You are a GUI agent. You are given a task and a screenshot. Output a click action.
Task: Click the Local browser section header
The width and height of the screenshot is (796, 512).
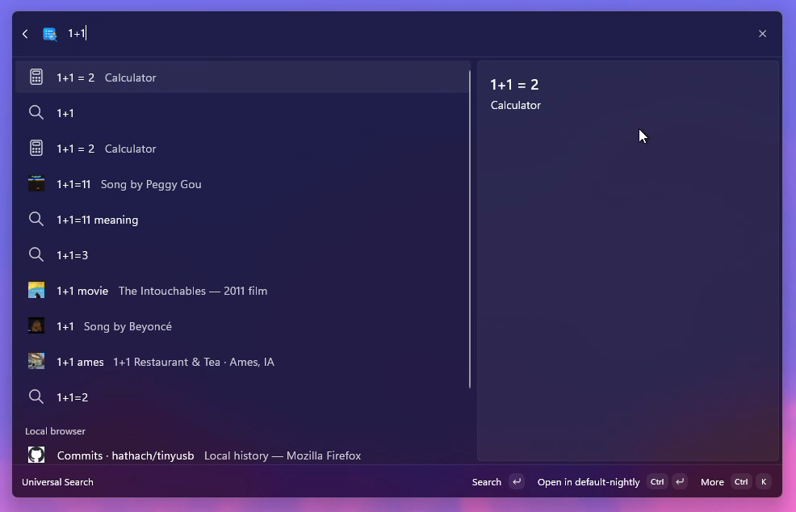(x=56, y=431)
